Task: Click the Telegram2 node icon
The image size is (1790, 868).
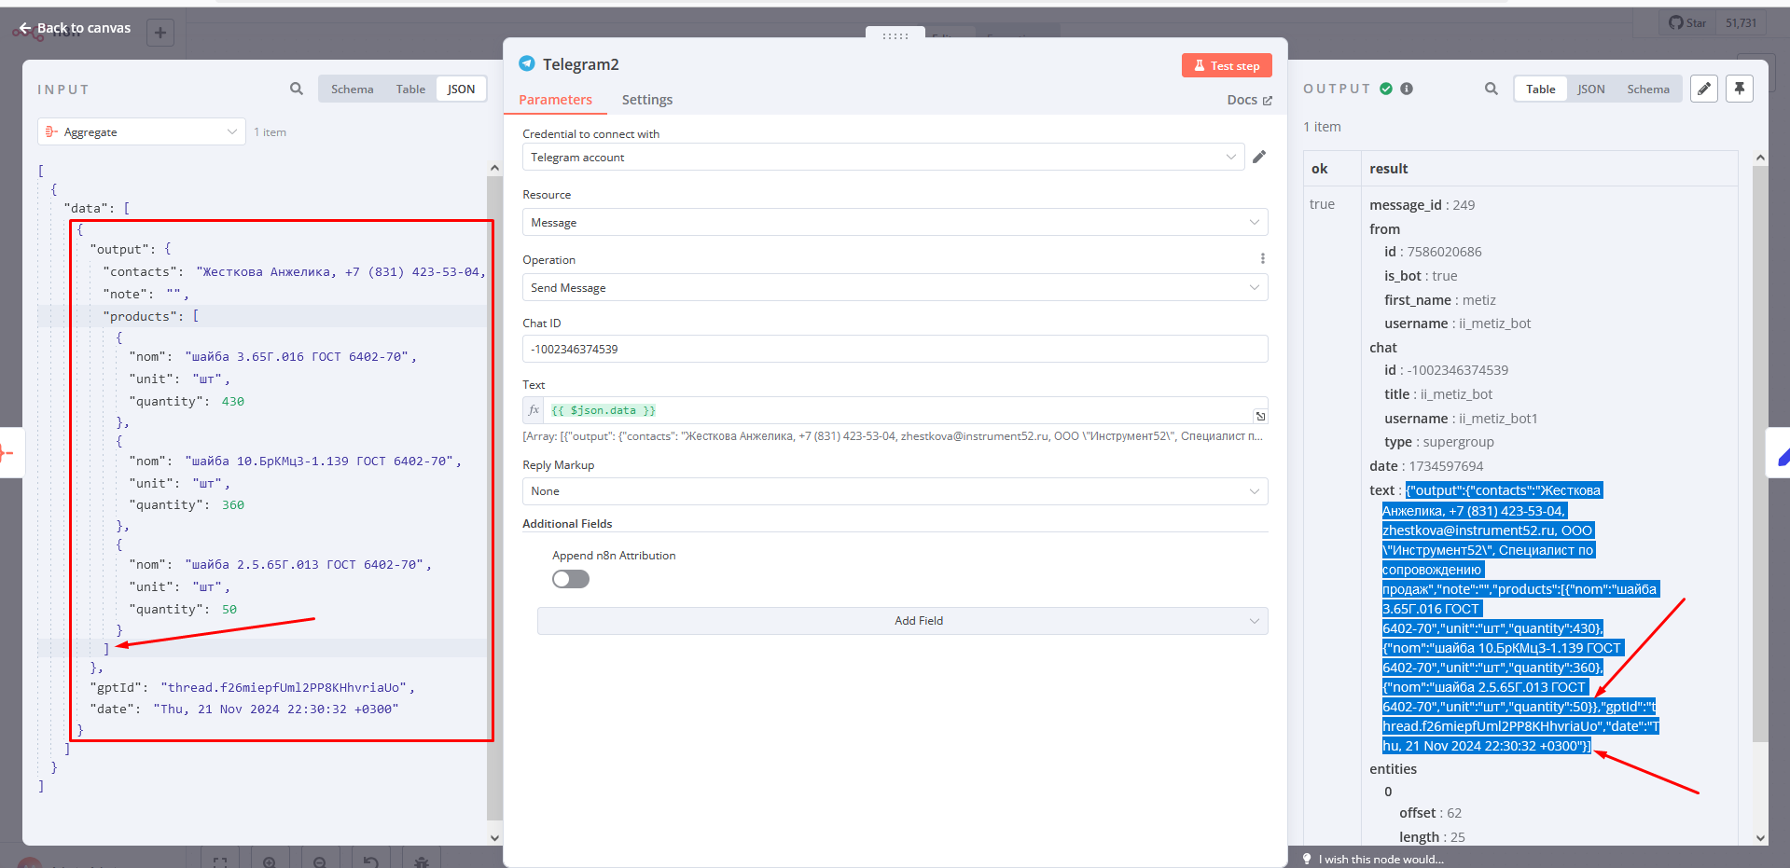Action: [527, 63]
